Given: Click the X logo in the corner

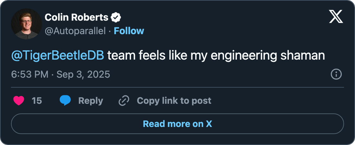Looking at the screenshot, I should coord(336,16).
